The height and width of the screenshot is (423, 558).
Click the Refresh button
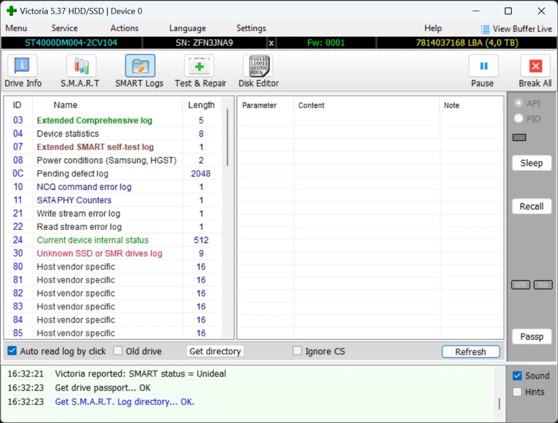470,352
